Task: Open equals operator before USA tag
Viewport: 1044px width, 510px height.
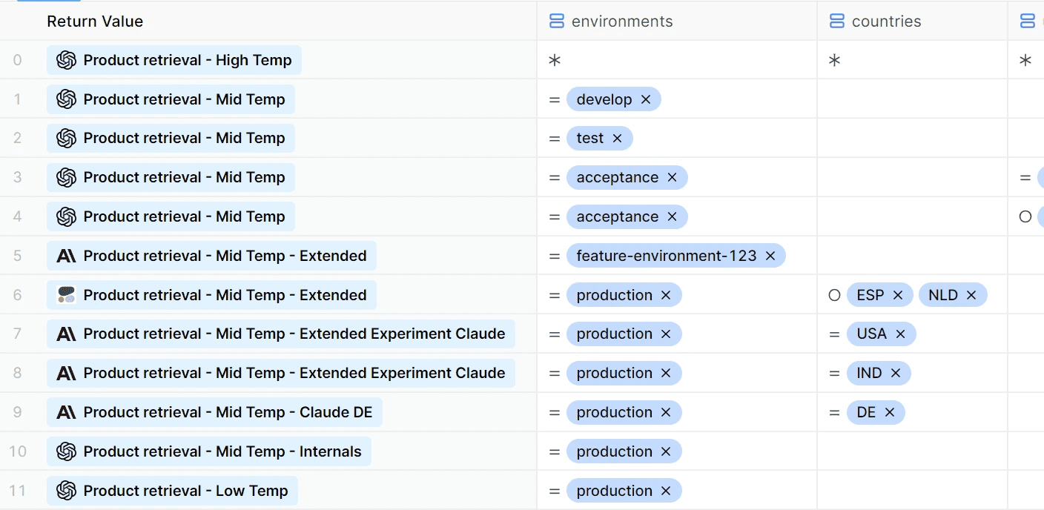Action: coord(835,334)
